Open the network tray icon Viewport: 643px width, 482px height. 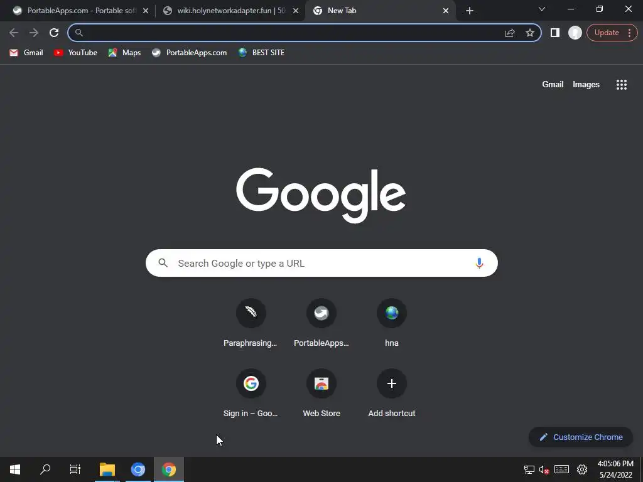529,469
